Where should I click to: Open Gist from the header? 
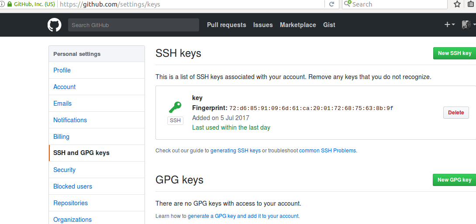pos(329,25)
